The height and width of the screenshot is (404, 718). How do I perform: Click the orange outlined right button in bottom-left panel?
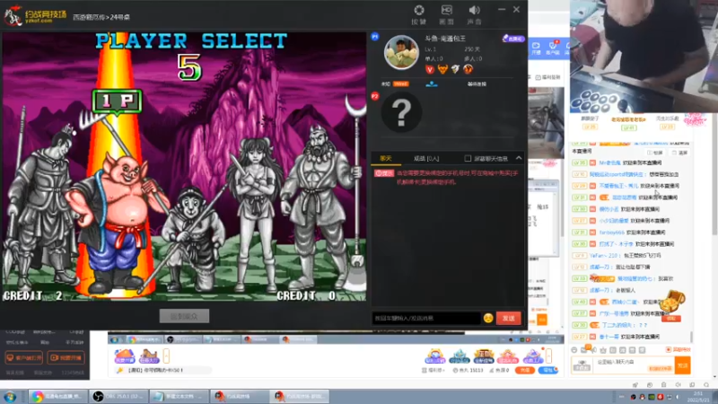[x=66, y=357]
